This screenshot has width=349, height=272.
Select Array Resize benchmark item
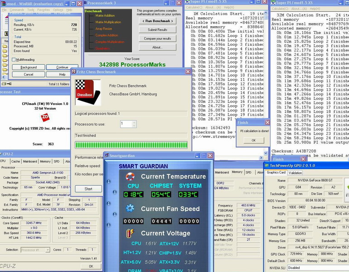[104, 29]
